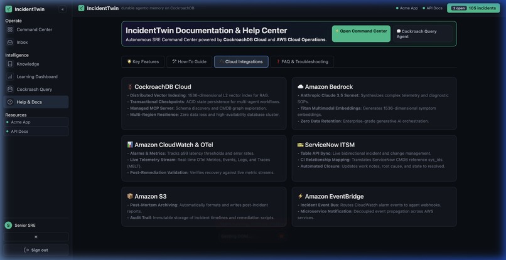The height and width of the screenshot is (260, 506).
Task: Open Acme App under Resources
Action: coord(36,122)
